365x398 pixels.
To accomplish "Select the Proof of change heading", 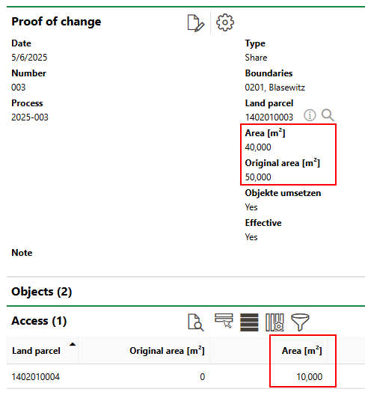I will point(56,21).
